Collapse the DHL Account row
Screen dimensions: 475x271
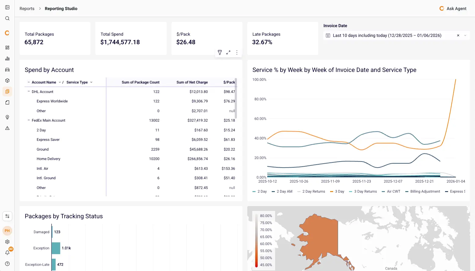[x=29, y=91]
